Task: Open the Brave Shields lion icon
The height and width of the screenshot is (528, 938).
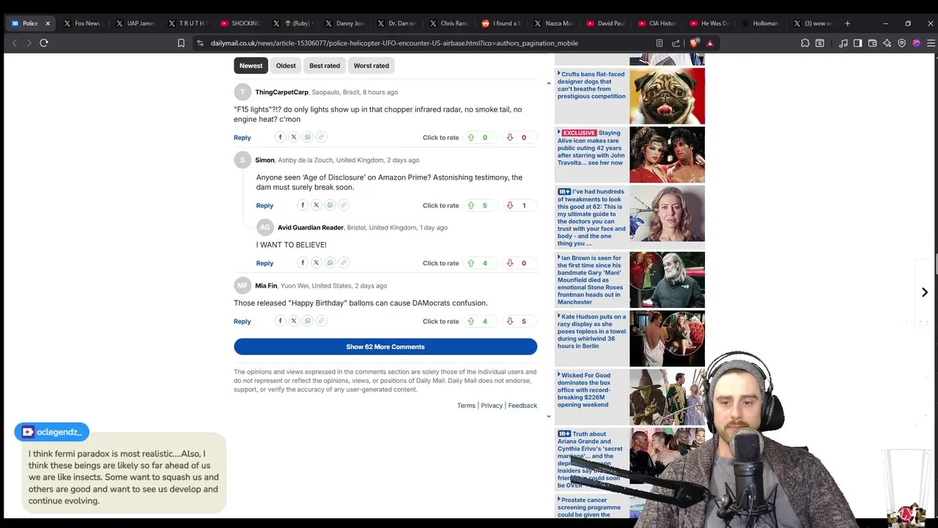Action: tap(694, 43)
